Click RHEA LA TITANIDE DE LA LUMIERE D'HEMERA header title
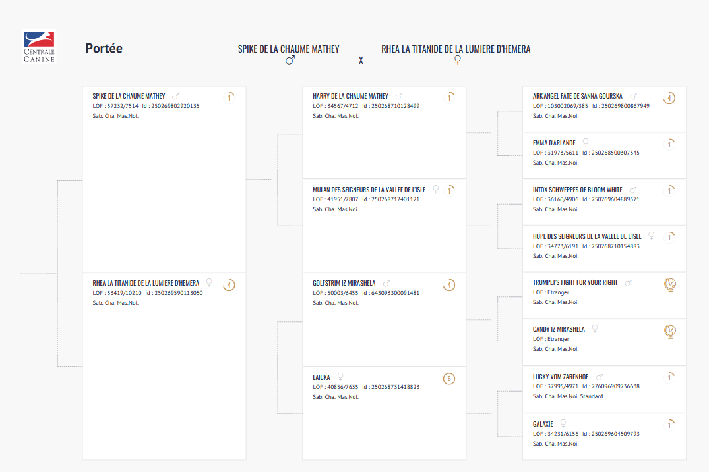The height and width of the screenshot is (472, 709). (x=456, y=49)
